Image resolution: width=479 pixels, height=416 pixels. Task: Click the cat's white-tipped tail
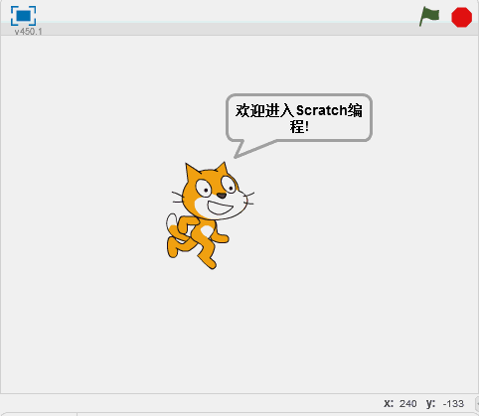(x=172, y=221)
